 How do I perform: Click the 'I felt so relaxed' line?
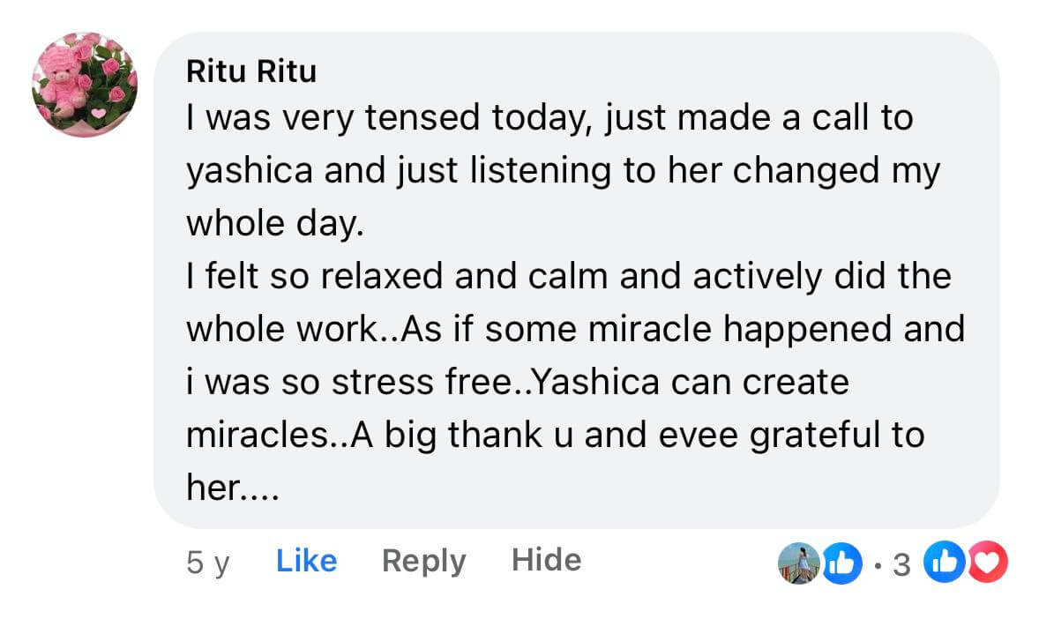(x=568, y=276)
